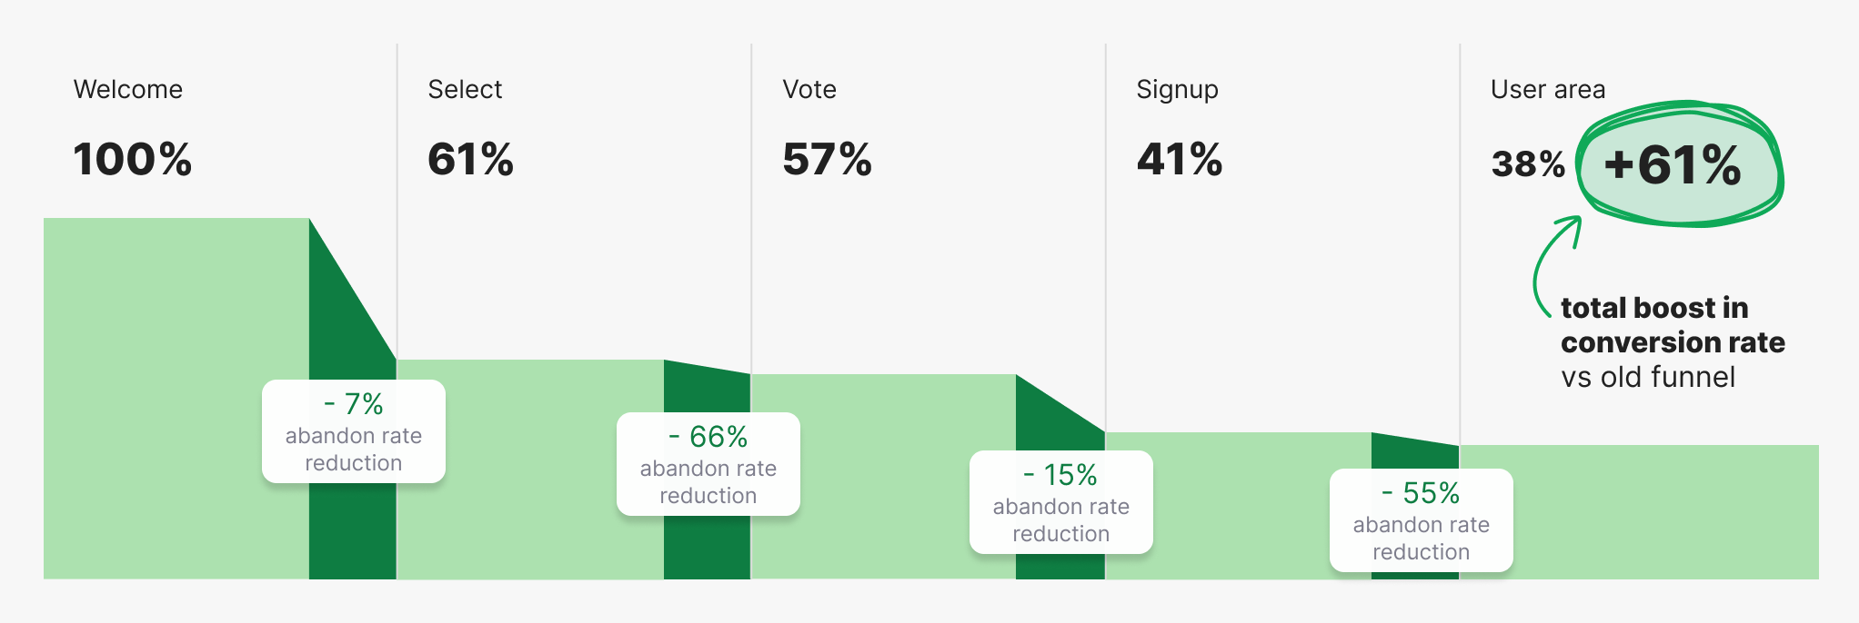This screenshot has height=623, width=1859.
Task: Click the -15% abandon rate card
Action: click(x=1061, y=502)
